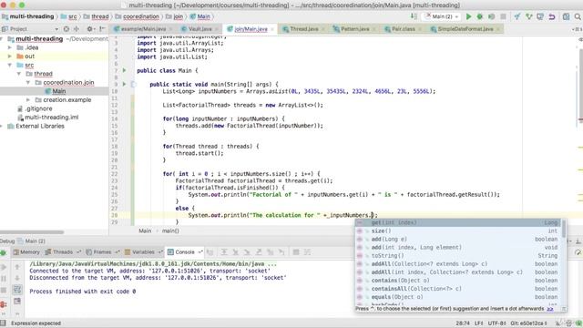Image resolution: width=583 pixels, height=328 pixels.
Task: Click the VCS update project icon
Action: [517, 16]
